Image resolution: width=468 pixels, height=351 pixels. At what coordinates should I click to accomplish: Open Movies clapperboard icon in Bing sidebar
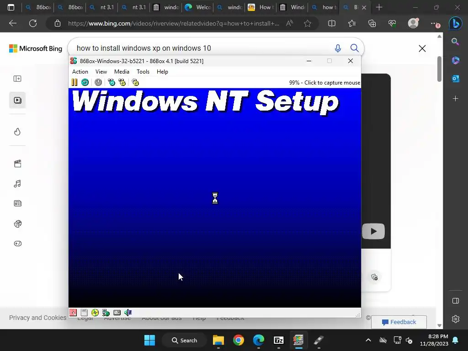(17, 164)
